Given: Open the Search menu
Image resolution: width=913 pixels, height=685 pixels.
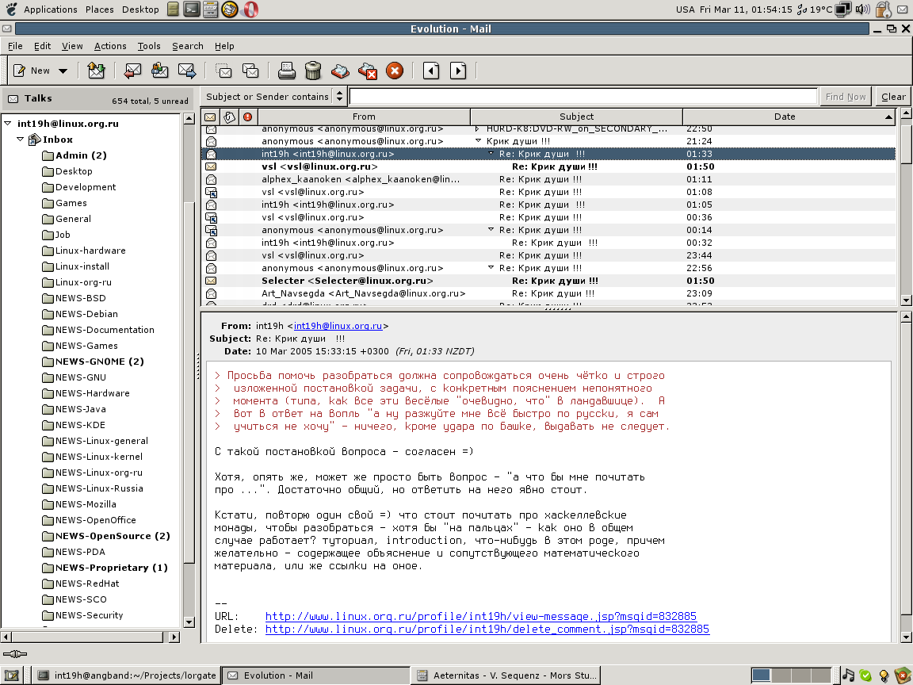Looking at the screenshot, I should (188, 46).
